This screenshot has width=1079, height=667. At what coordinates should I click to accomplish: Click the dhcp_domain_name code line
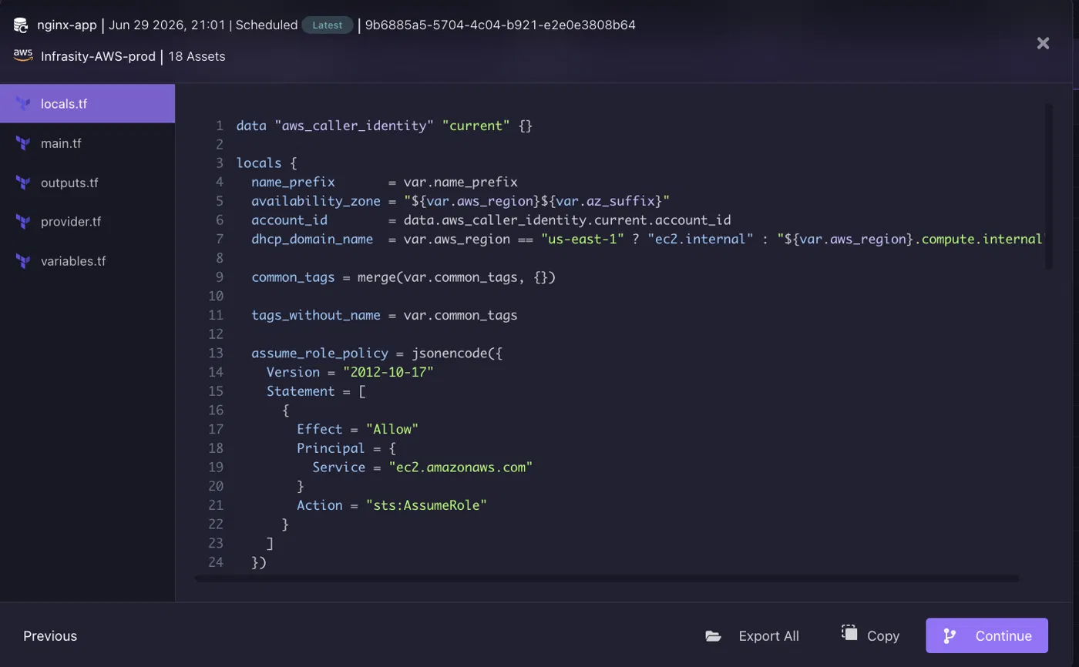tap(647, 240)
